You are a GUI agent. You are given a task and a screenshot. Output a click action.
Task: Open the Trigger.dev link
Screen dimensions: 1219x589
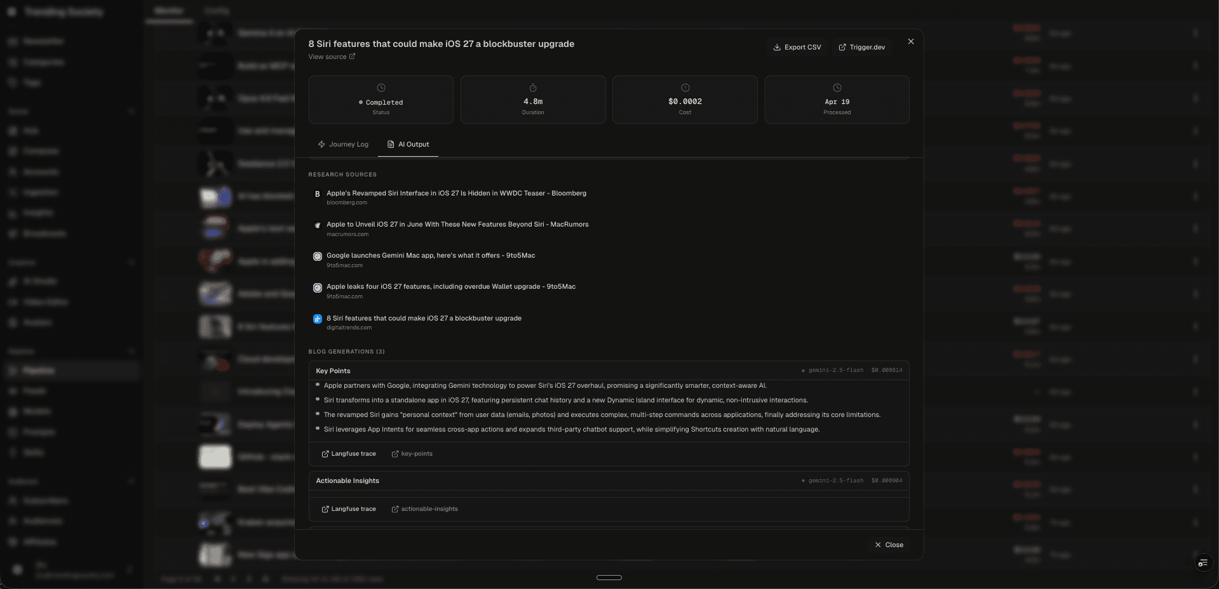tap(862, 47)
